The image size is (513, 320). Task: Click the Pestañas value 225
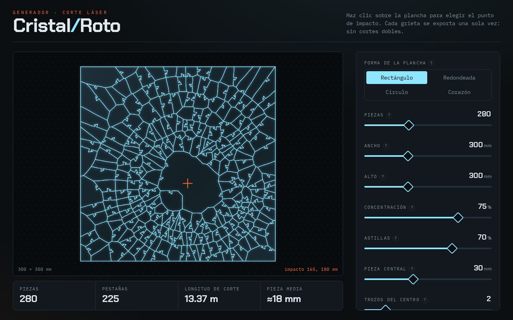(111, 299)
